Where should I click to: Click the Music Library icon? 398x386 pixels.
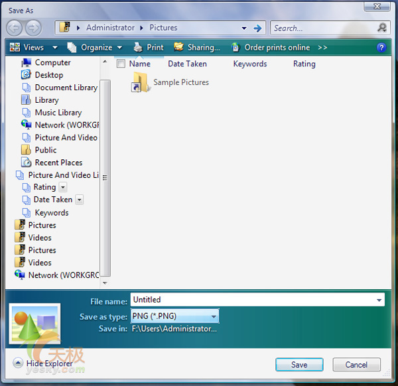[x=27, y=113]
